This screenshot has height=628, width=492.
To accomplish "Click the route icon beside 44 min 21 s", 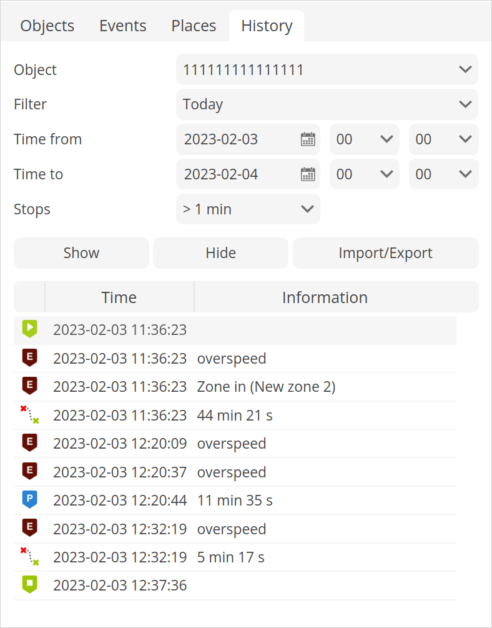I will [29, 415].
